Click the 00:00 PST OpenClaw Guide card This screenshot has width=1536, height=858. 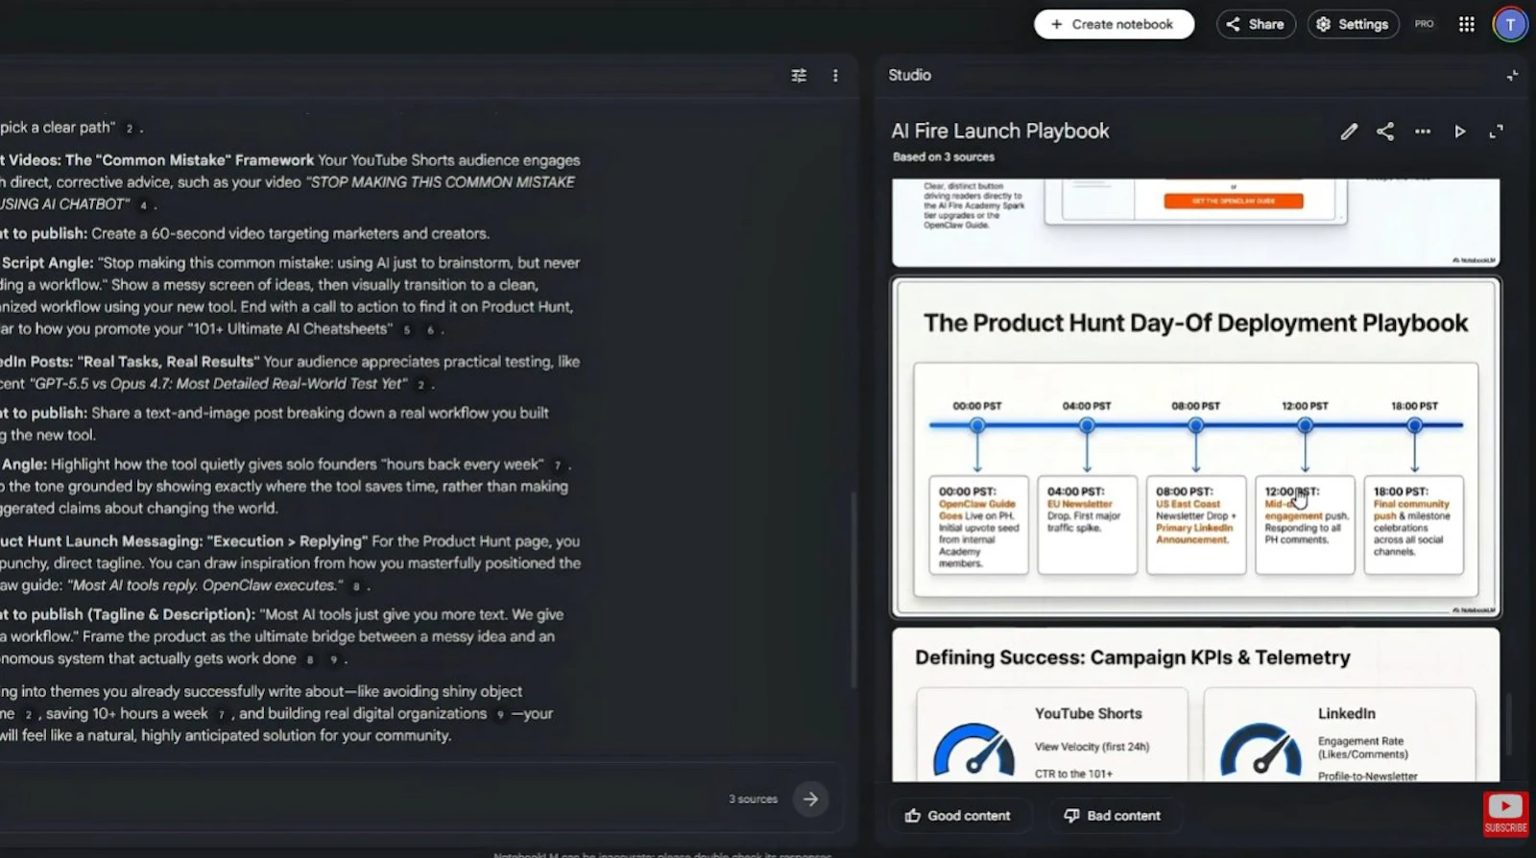(x=978, y=525)
